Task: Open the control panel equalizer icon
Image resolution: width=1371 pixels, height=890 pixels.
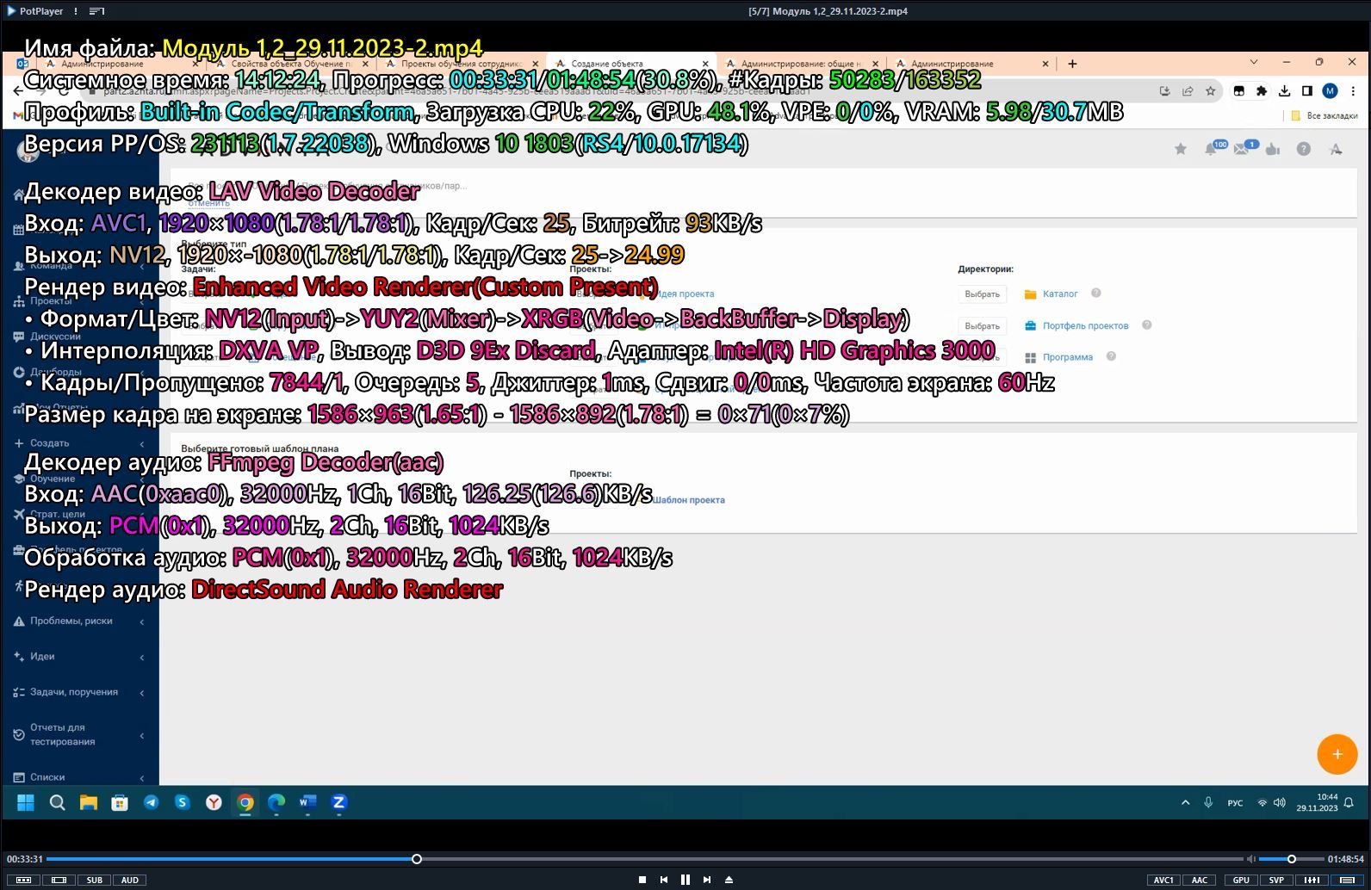Action: 1312,880
